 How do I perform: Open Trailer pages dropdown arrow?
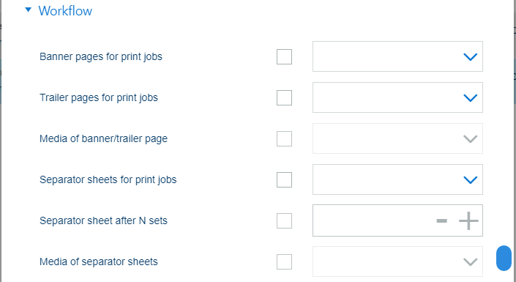[471, 98]
